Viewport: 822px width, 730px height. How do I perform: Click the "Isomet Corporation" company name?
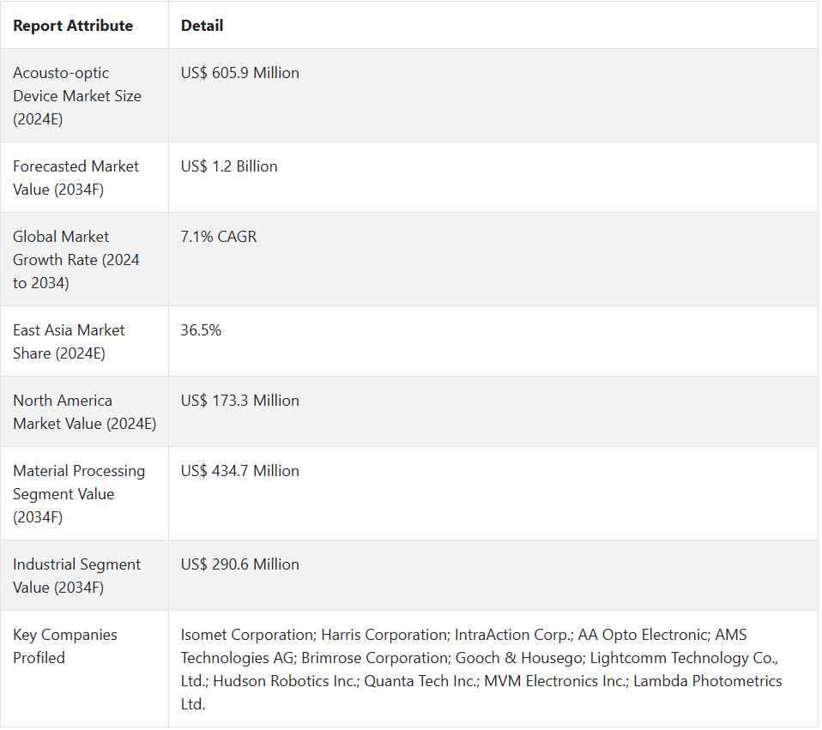(x=247, y=635)
